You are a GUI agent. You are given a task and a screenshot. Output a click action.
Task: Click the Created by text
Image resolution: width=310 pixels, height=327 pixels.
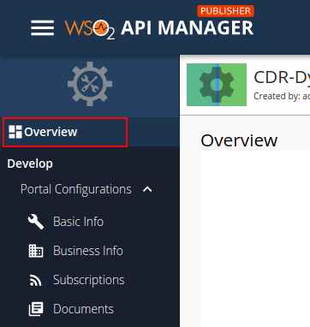pyautogui.click(x=282, y=96)
